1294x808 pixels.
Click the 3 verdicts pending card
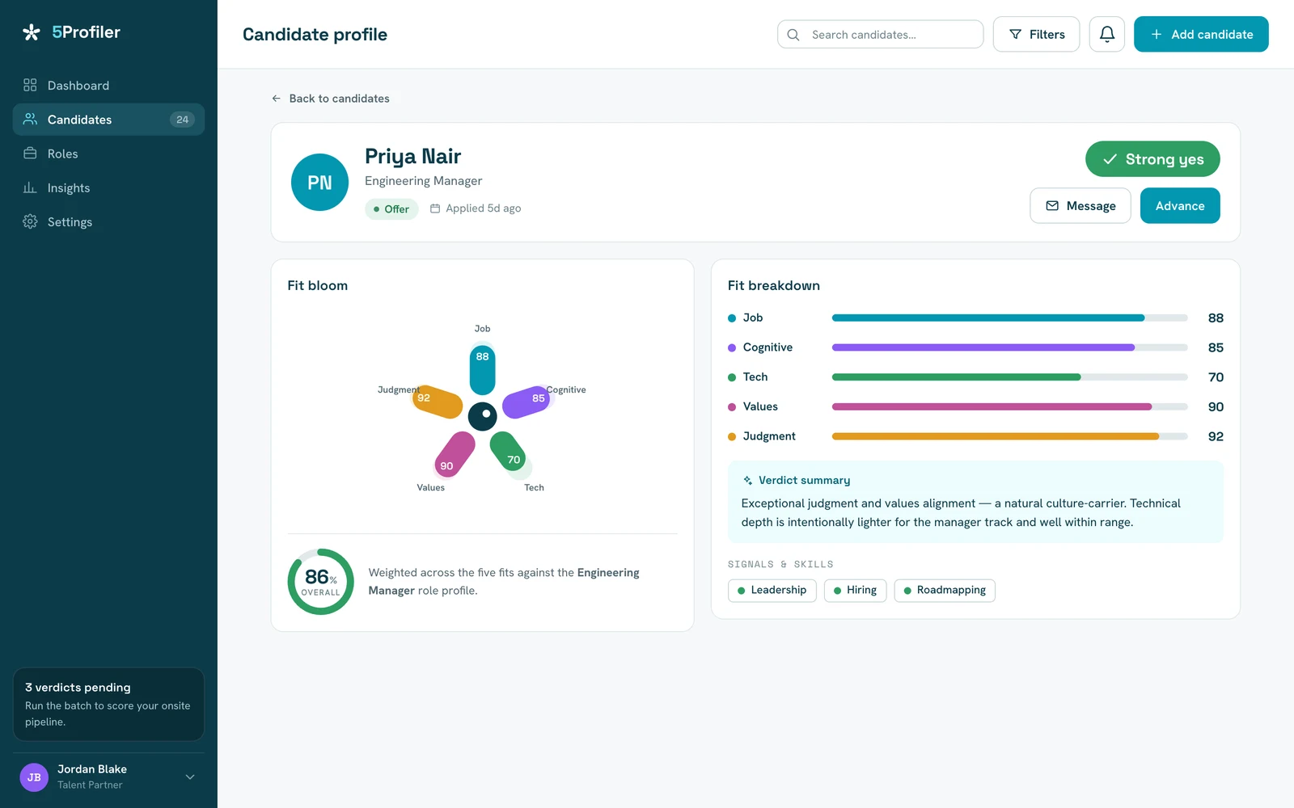(108, 704)
